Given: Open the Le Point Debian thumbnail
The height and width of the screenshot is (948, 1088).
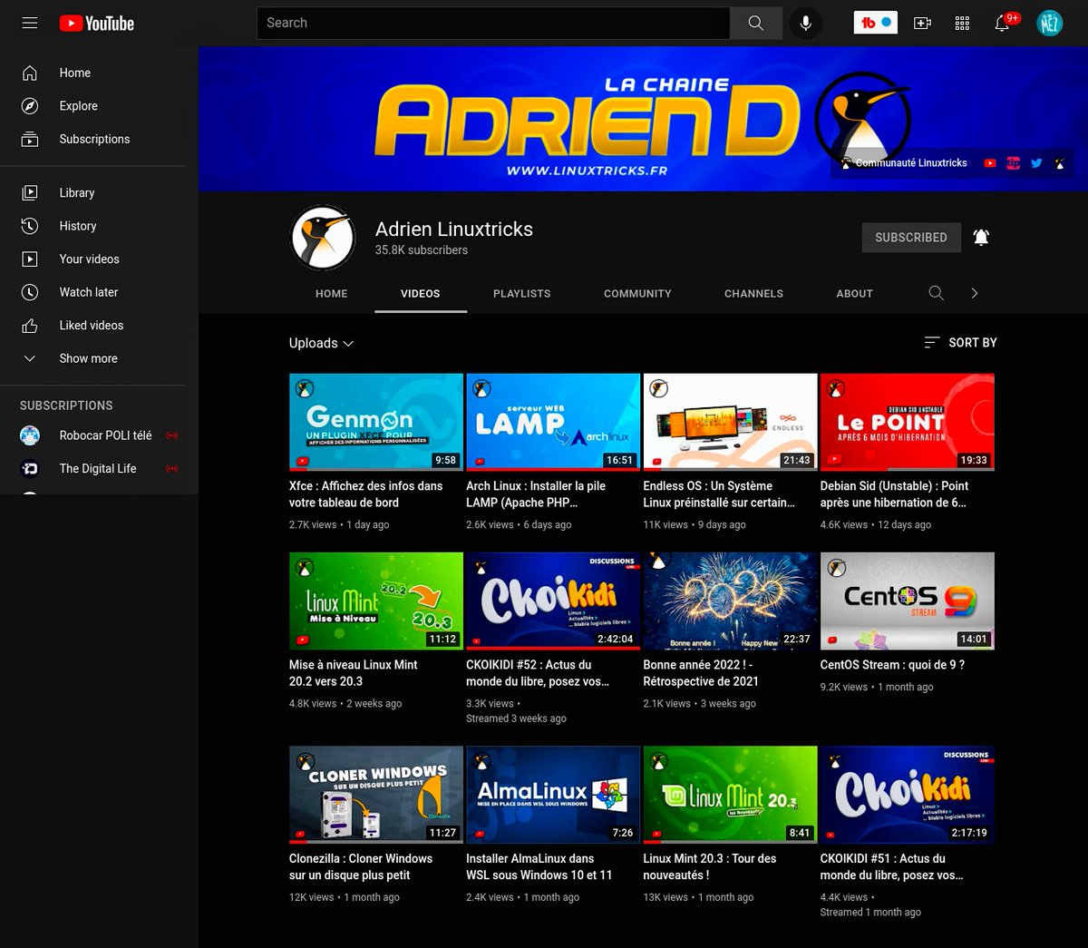Looking at the screenshot, I should click(x=908, y=422).
